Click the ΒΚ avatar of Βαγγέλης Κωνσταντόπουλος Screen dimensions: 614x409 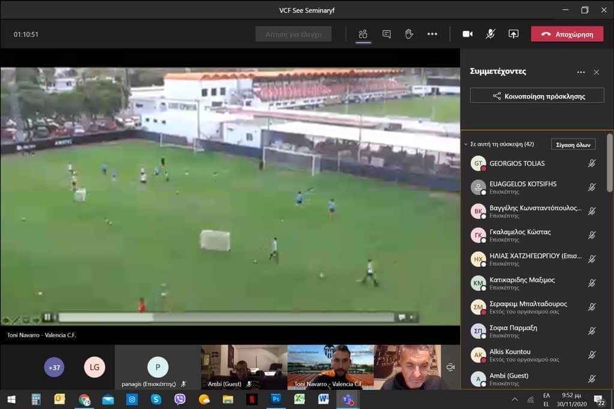[478, 211]
